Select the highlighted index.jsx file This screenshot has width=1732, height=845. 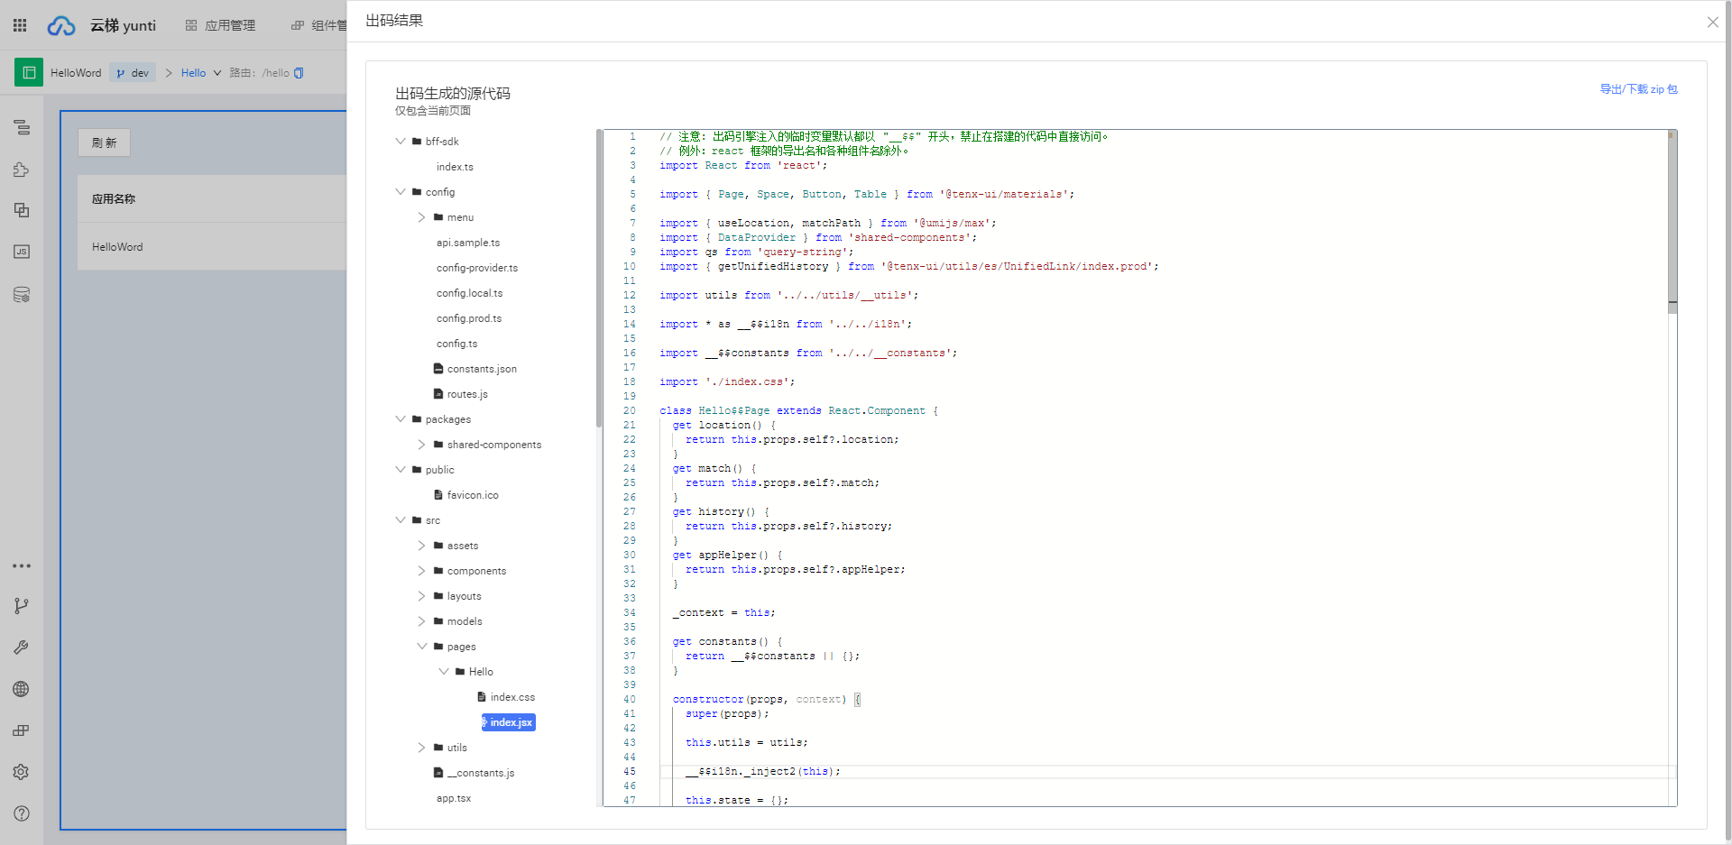[509, 722]
